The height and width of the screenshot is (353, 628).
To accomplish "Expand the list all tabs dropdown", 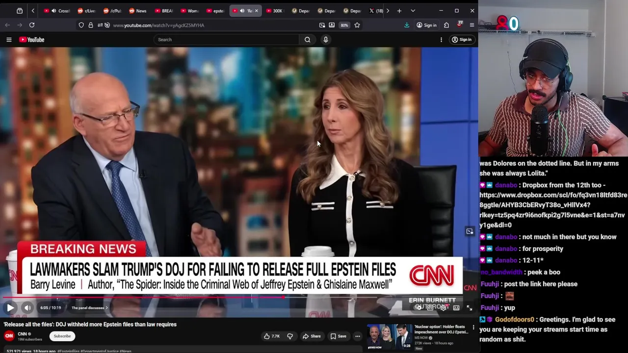I will 413,11.
